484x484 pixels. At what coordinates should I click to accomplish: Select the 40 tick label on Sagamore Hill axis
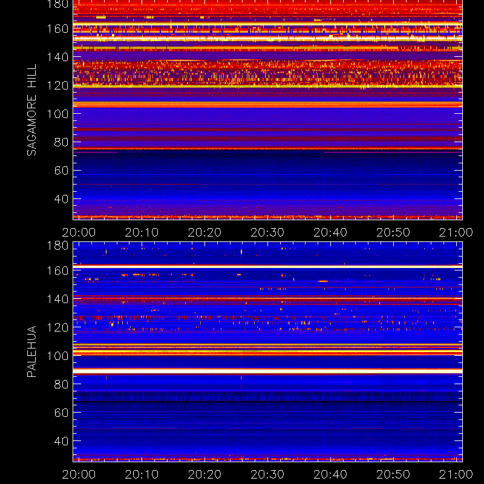click(61, 199)
